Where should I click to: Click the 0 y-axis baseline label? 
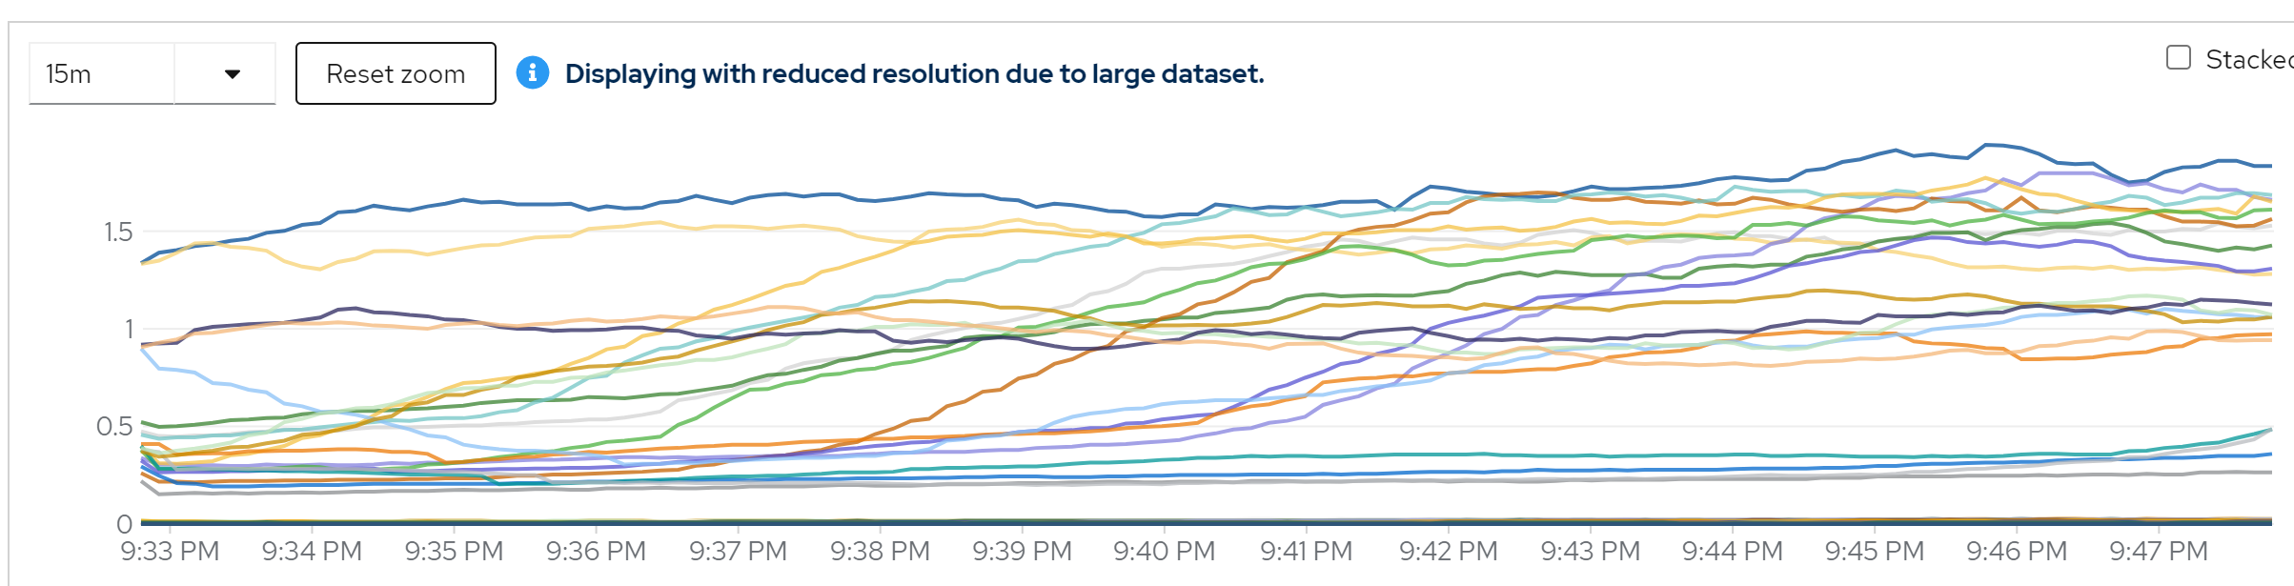pyautogui.click(x=125, y=524)
